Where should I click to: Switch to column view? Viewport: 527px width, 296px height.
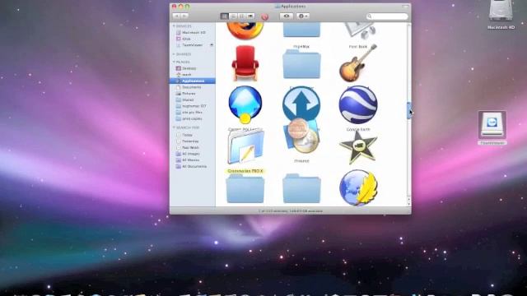pyautogui.click(x=241, y=16)
